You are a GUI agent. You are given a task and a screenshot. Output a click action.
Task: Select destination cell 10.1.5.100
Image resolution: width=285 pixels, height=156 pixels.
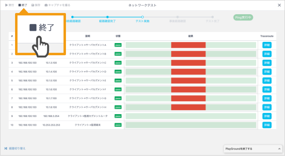[51, 80]
